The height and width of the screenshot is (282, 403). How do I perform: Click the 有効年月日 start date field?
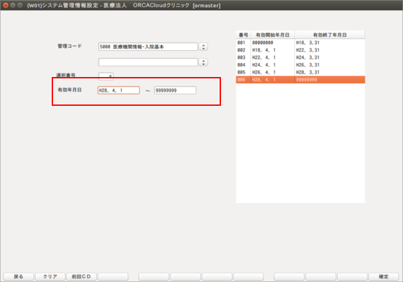(118, 90)
